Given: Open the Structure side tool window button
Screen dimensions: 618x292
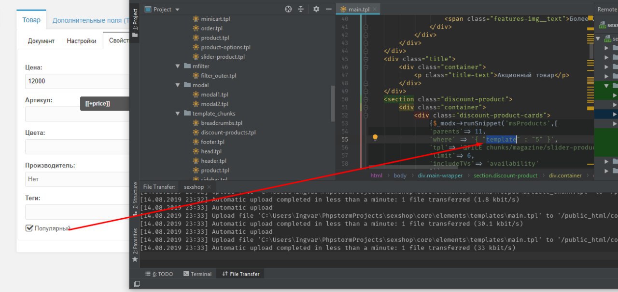Looking at the screenshot, I should point(135,198).
